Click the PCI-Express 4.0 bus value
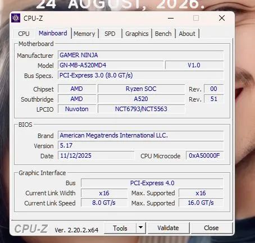Viewport: 255px width, 243px height. click(x=152, y=183)
